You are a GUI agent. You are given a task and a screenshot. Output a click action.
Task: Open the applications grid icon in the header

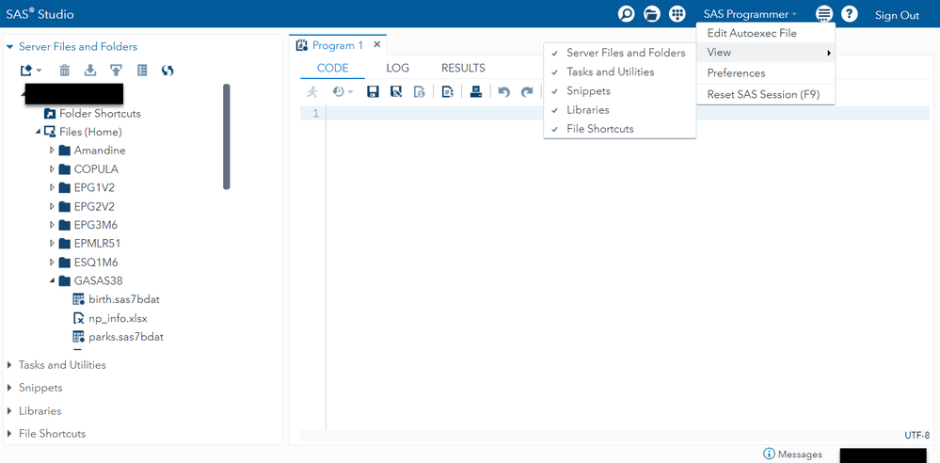[x=677, y=14]
